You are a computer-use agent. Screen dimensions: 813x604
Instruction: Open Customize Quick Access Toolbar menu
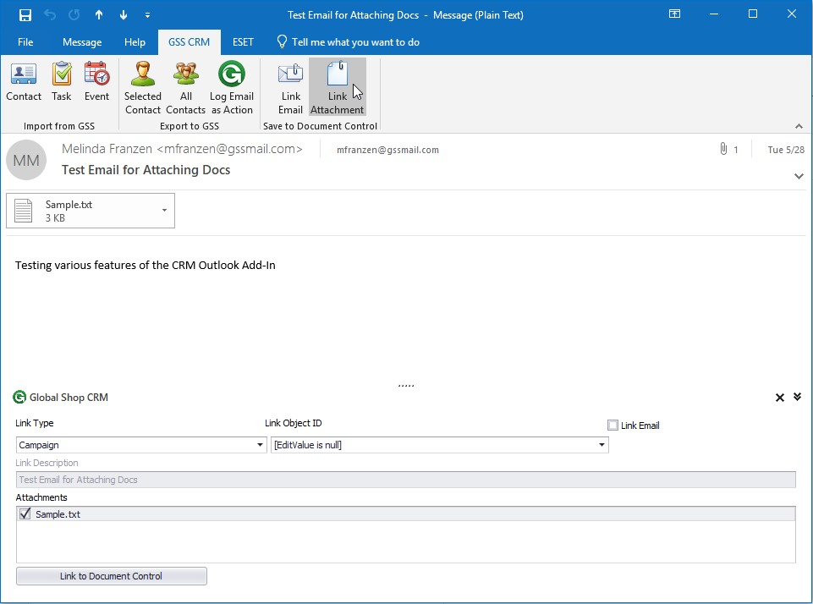[x=148, y=15]
